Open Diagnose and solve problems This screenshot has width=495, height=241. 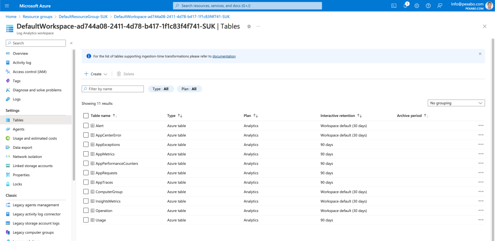pos(37,90)
